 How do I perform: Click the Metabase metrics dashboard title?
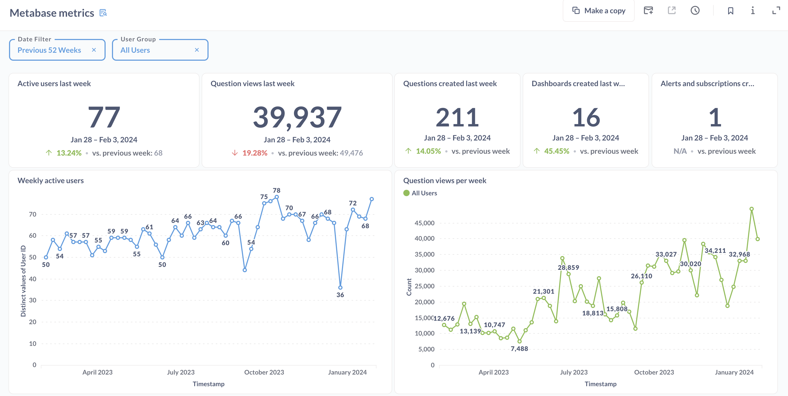(52, 13)
